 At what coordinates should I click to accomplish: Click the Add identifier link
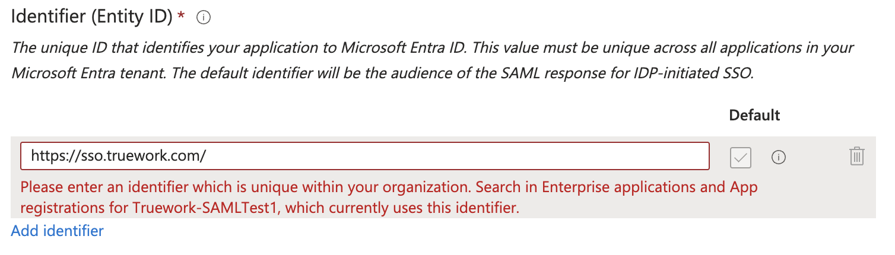[x=57, y=231]
